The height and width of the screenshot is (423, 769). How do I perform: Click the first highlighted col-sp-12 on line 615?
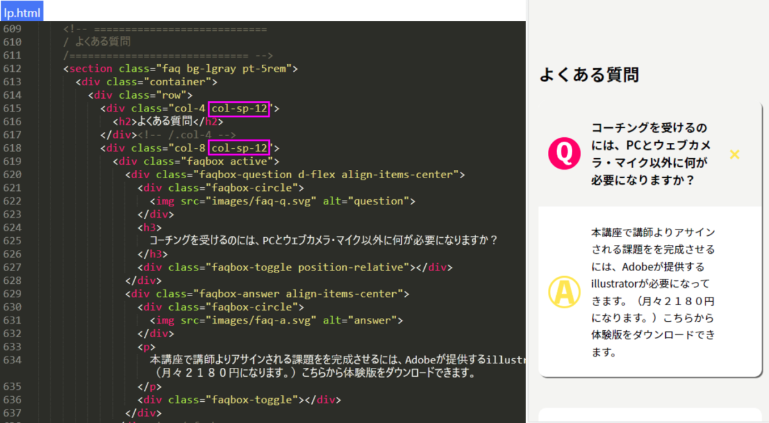point(240,109)
